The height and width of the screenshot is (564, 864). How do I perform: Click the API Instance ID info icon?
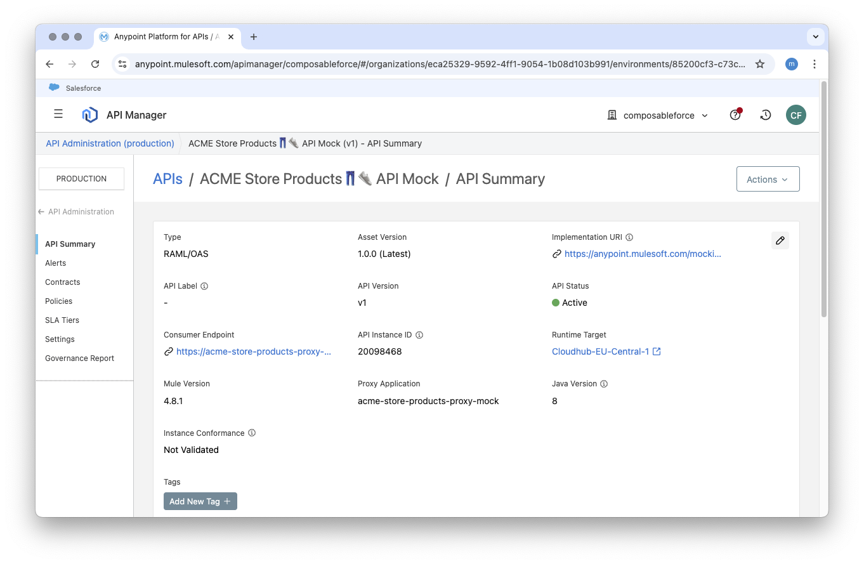pyautogui.click(x=419, y=335)
